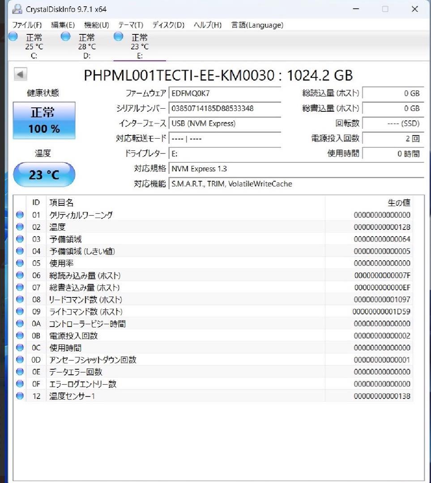Screen dimensions: 431x483
Task: Click the blue health indicator for drive C:
Action: point(13,36)
